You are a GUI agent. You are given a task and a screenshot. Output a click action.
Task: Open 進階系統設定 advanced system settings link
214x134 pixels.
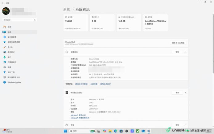point(105,84)
